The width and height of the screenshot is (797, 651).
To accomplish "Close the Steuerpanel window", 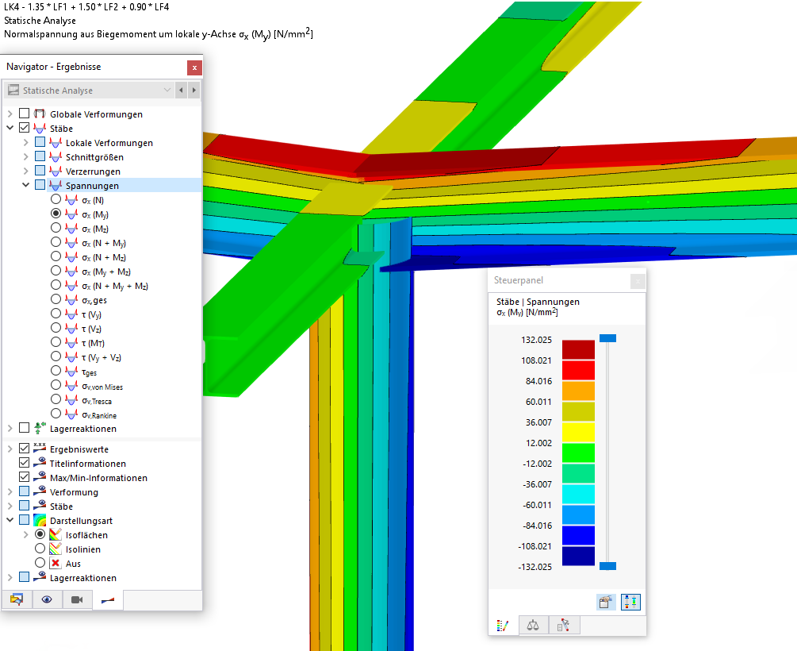I will coord(638,281).
